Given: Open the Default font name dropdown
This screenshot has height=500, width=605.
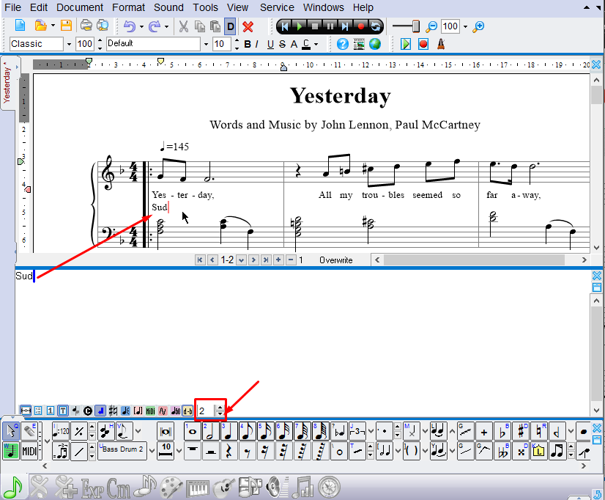Looking at the screenshot, I should [206, 44].
